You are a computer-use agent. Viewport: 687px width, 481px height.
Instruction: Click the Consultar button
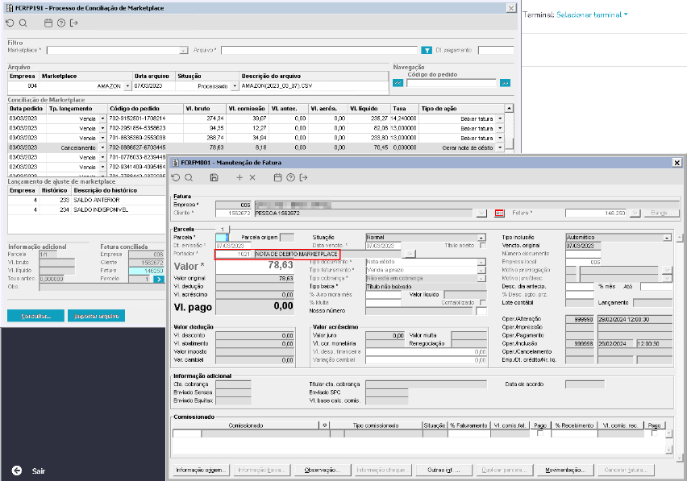tap(36, 316)
